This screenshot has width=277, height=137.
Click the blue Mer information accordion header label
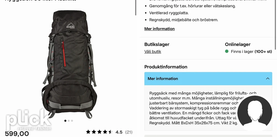163,78
